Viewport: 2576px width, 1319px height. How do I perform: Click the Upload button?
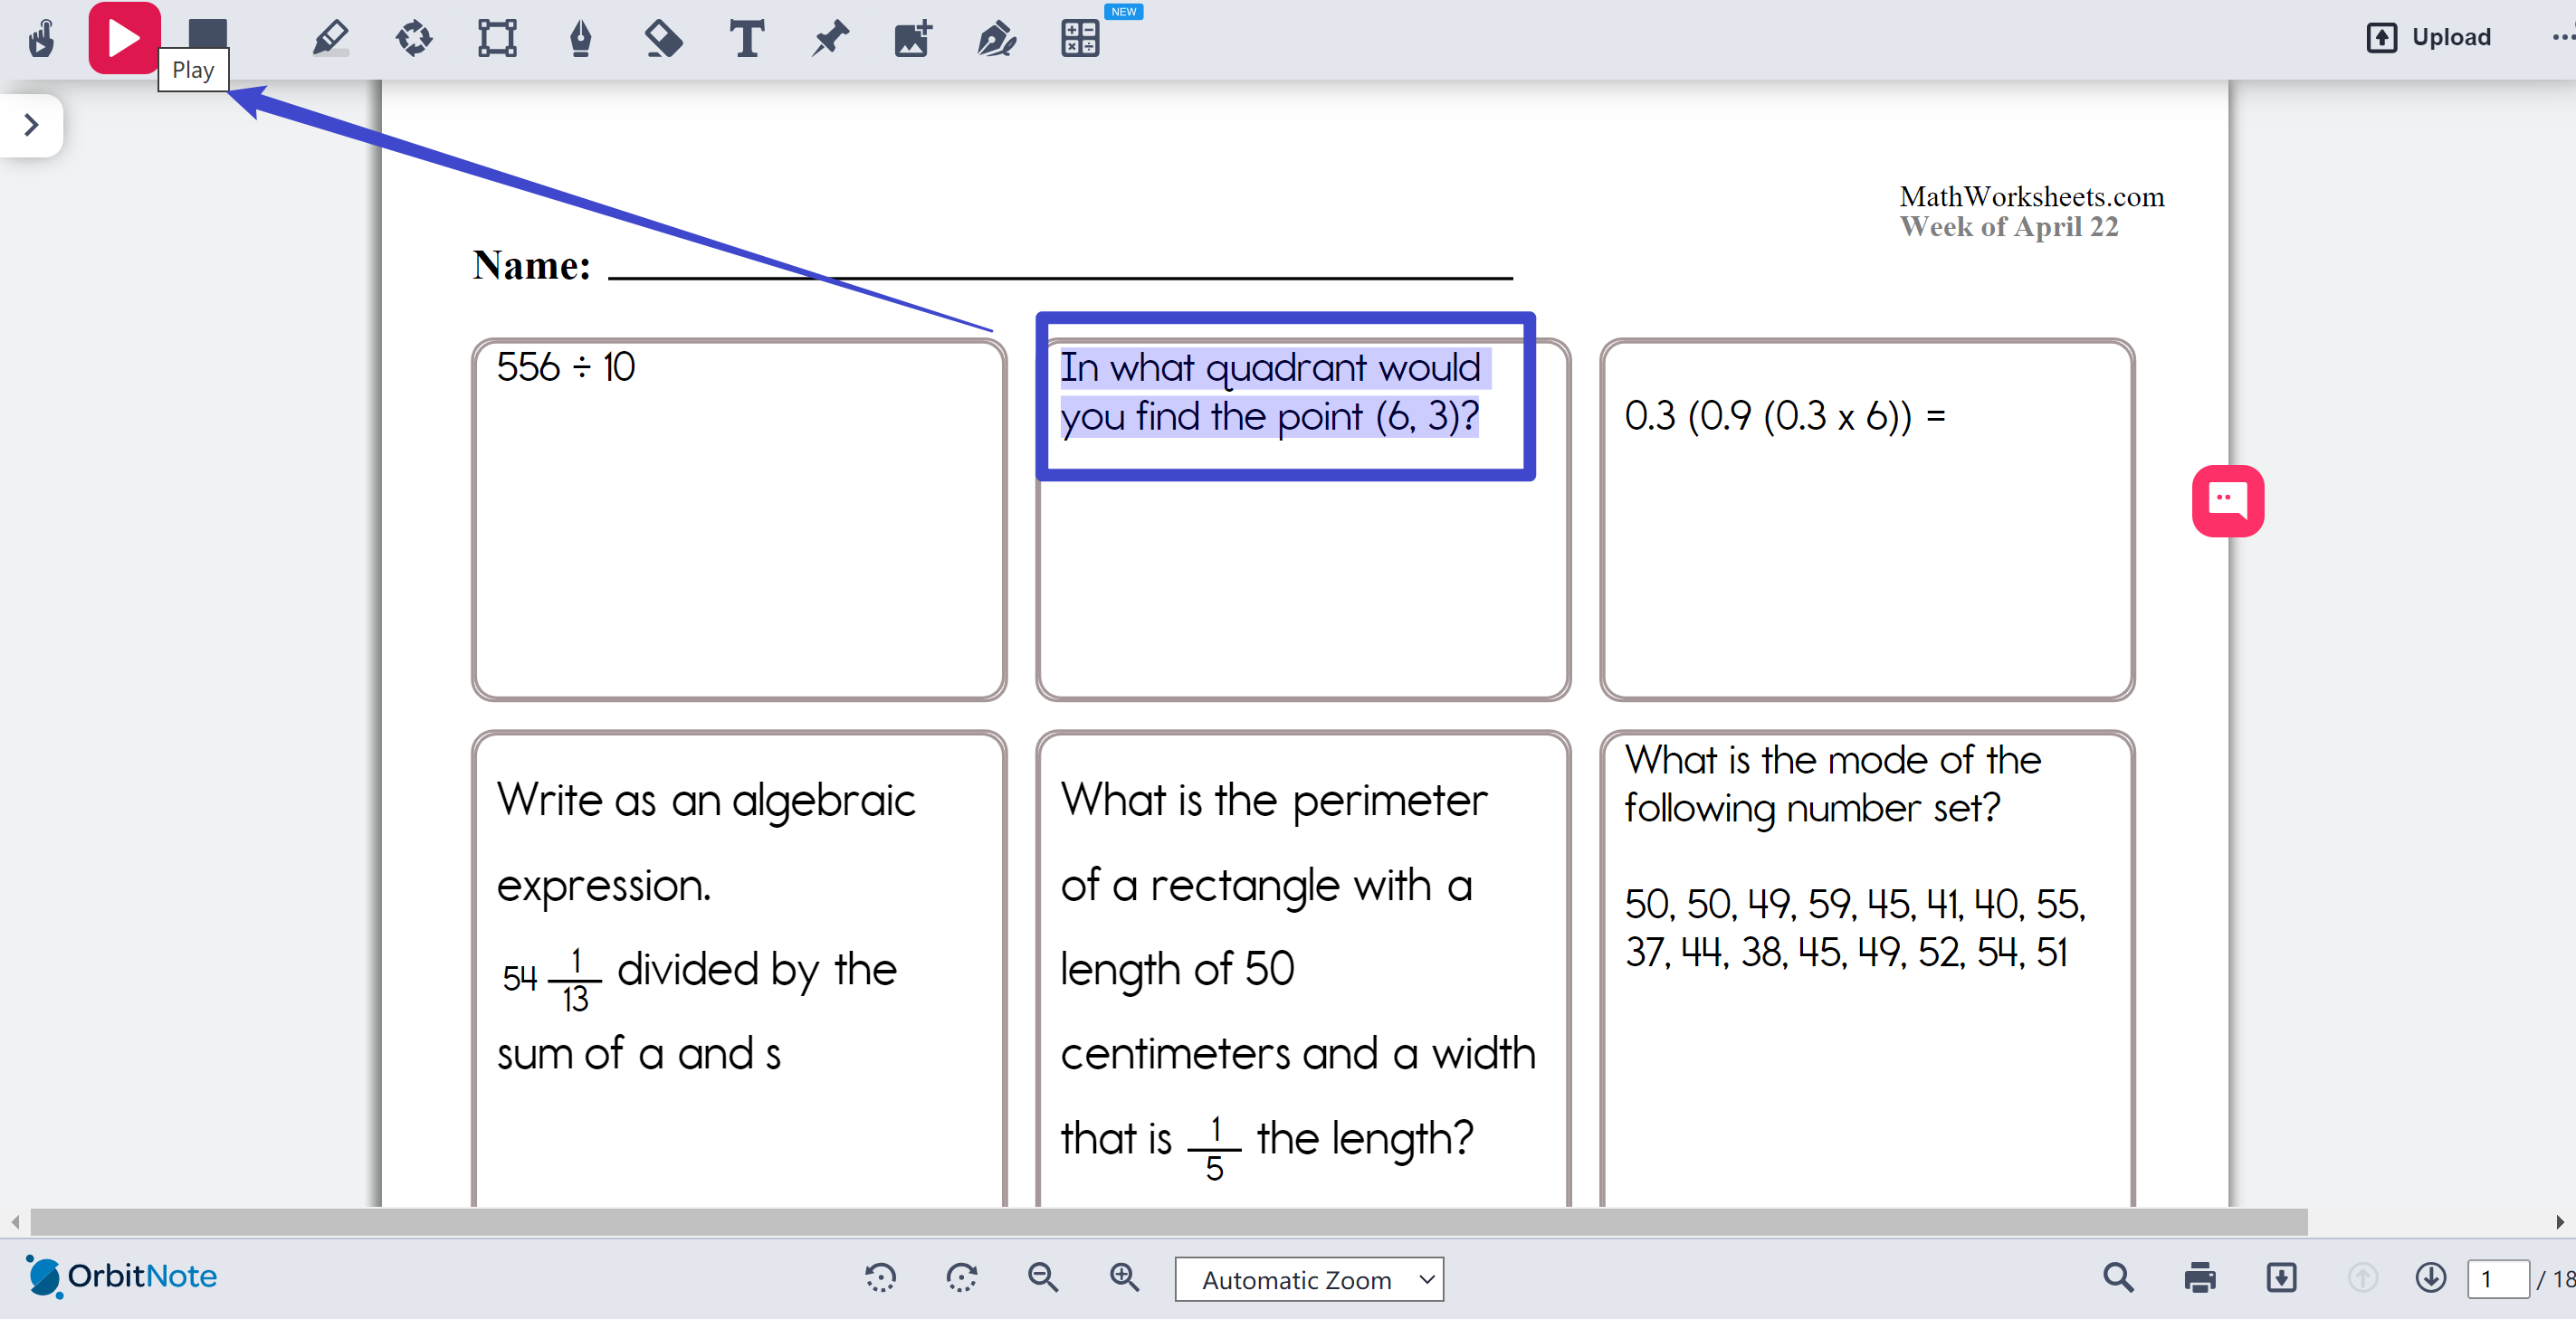[x=2429, y=38]
